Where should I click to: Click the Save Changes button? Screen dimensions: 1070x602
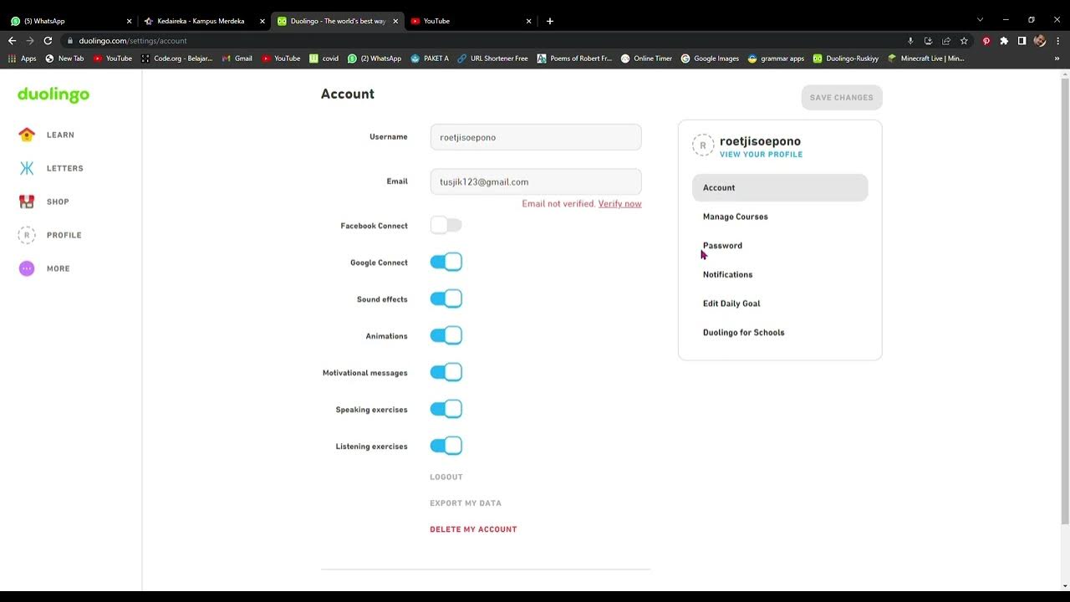coord(842,98)
